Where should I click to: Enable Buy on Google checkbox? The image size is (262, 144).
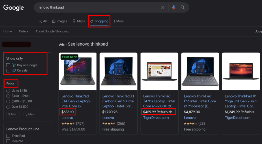pyautogui.click(x=8, y=65)
